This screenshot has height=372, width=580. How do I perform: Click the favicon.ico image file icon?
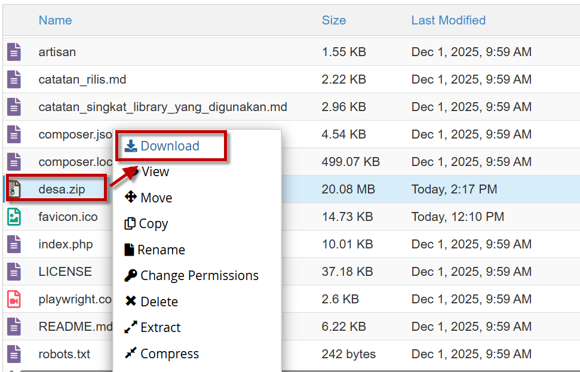click(x=14, y=217)
